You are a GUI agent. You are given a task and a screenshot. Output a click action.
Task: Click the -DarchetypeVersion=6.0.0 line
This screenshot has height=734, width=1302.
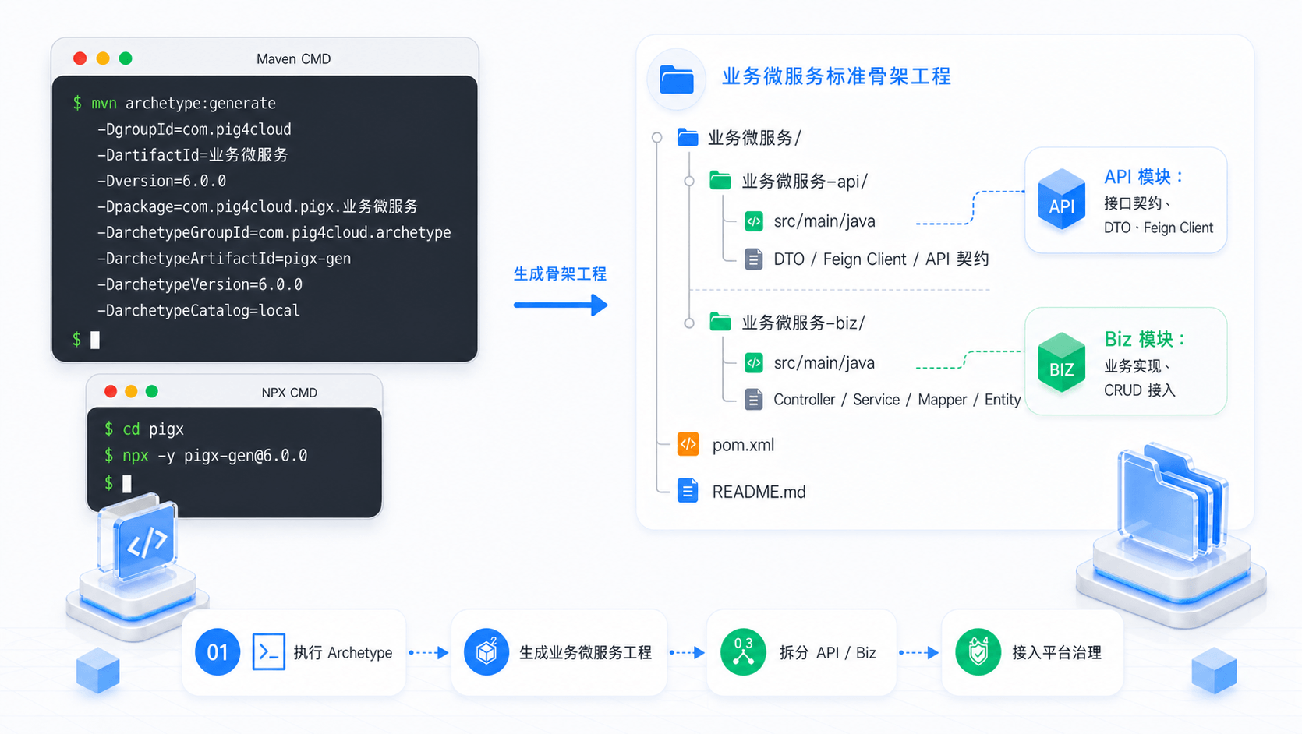pos(200,284)
